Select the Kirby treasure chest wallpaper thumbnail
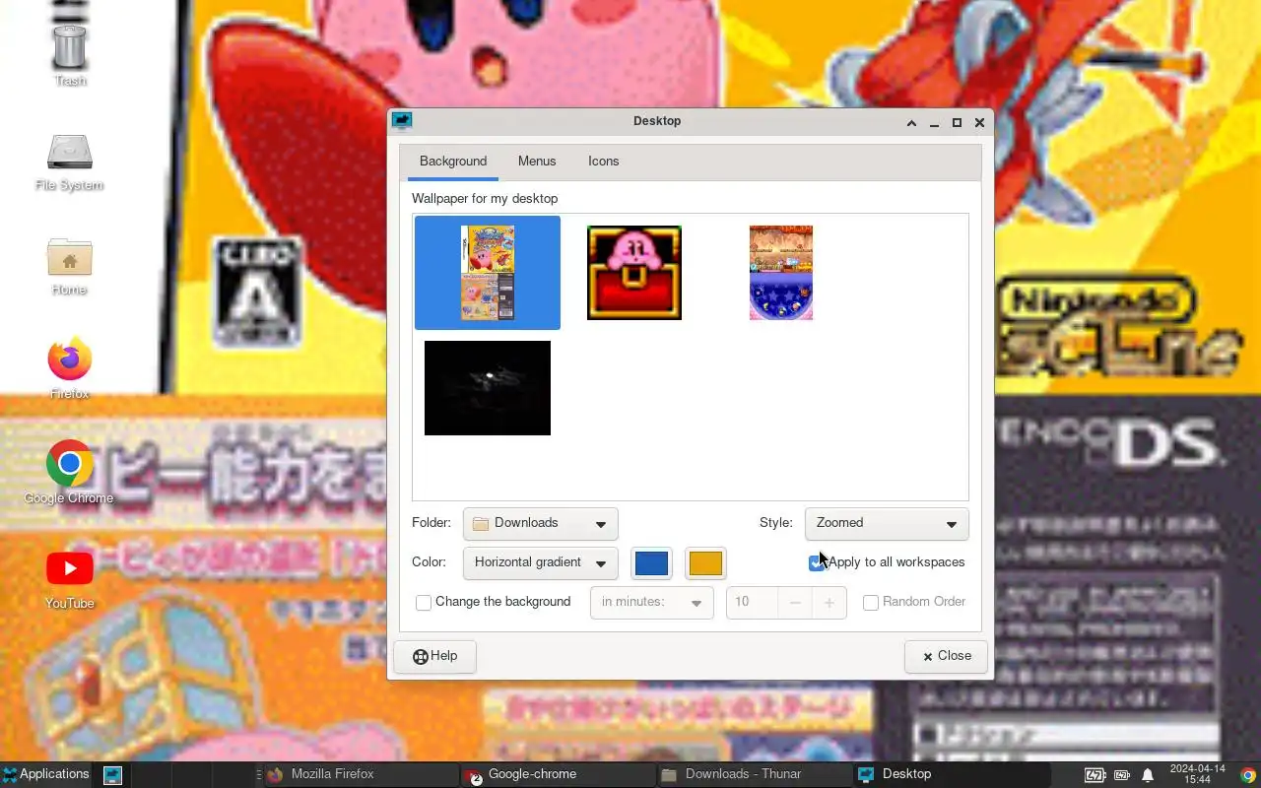1261x788 pixels. click(634, 273)
